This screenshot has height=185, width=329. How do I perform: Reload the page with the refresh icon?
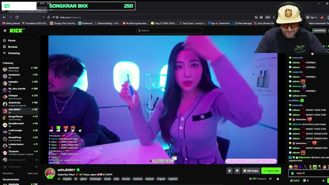pos(17,17)
